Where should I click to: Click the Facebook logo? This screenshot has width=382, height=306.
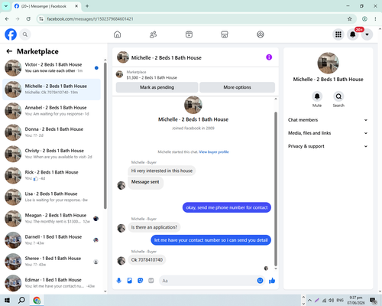11,34
